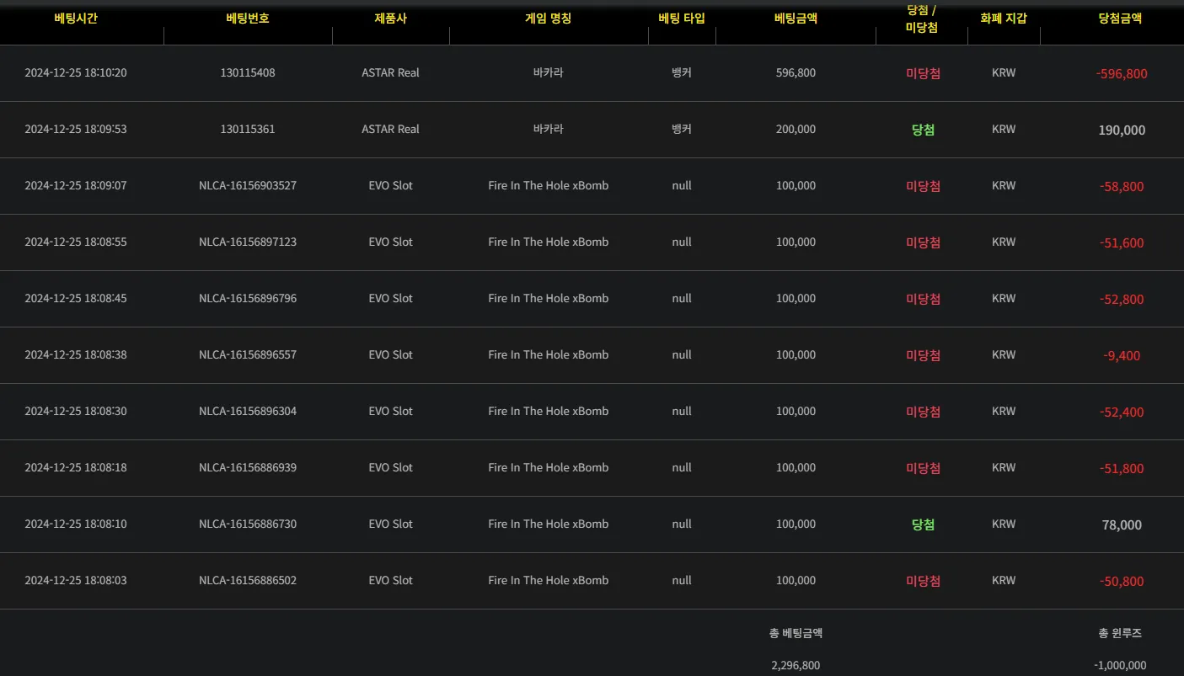The height and width of the screenshot is (676, 1184).
Task: Click the 베팅금액 column header
Action: coord(796,19)
